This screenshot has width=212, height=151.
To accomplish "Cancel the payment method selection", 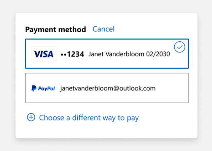I will [x=103, y=29].
